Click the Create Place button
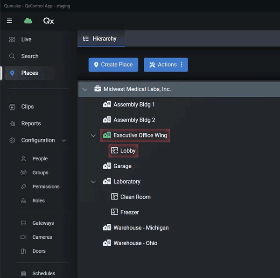280x278 pixels. click(113, 65)
